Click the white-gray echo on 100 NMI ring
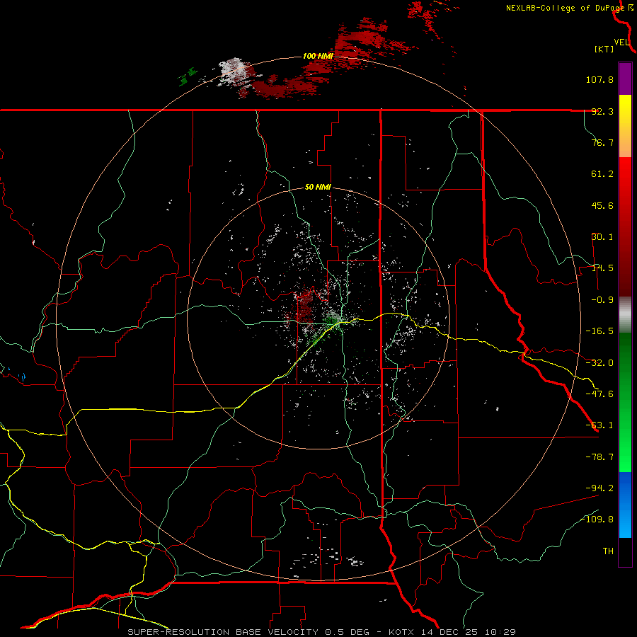 (x=234, y=71)
